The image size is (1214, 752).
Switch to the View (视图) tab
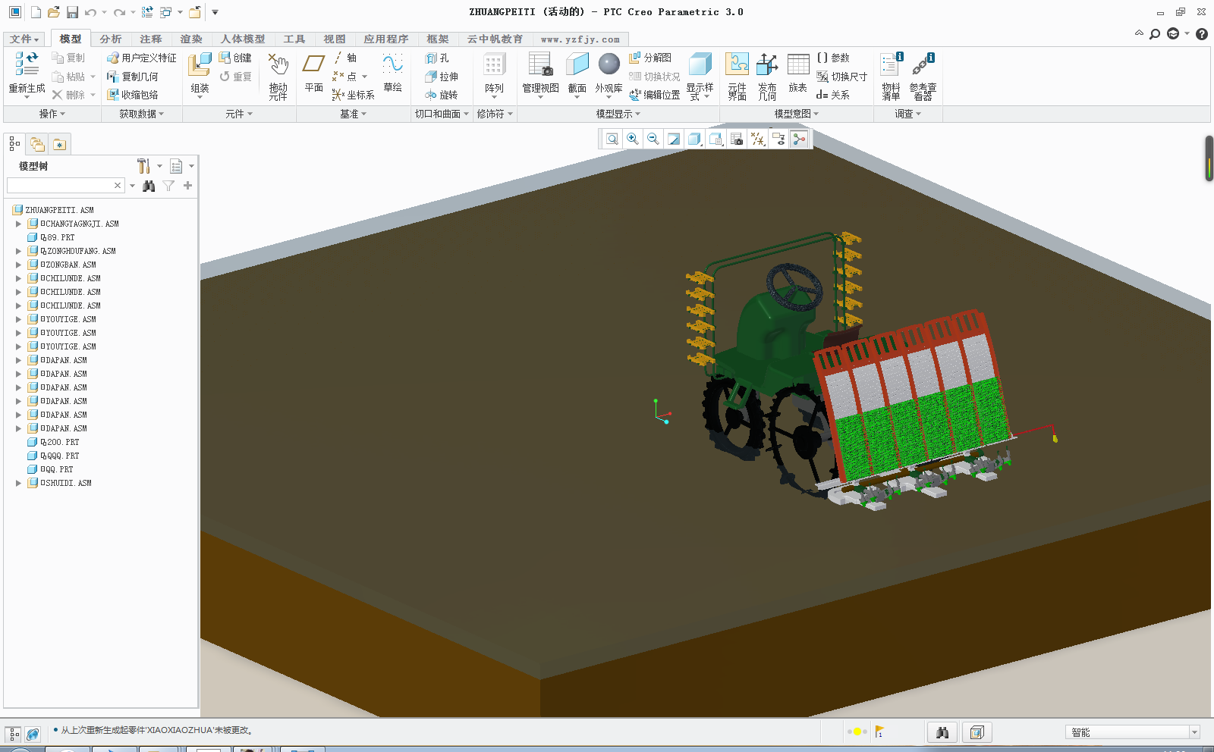(335, 39)
